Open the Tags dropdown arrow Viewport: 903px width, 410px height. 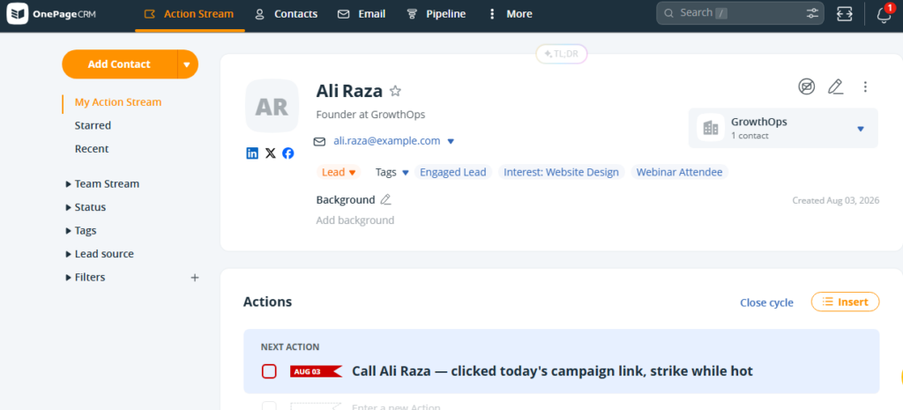click(x=406, y=172)
